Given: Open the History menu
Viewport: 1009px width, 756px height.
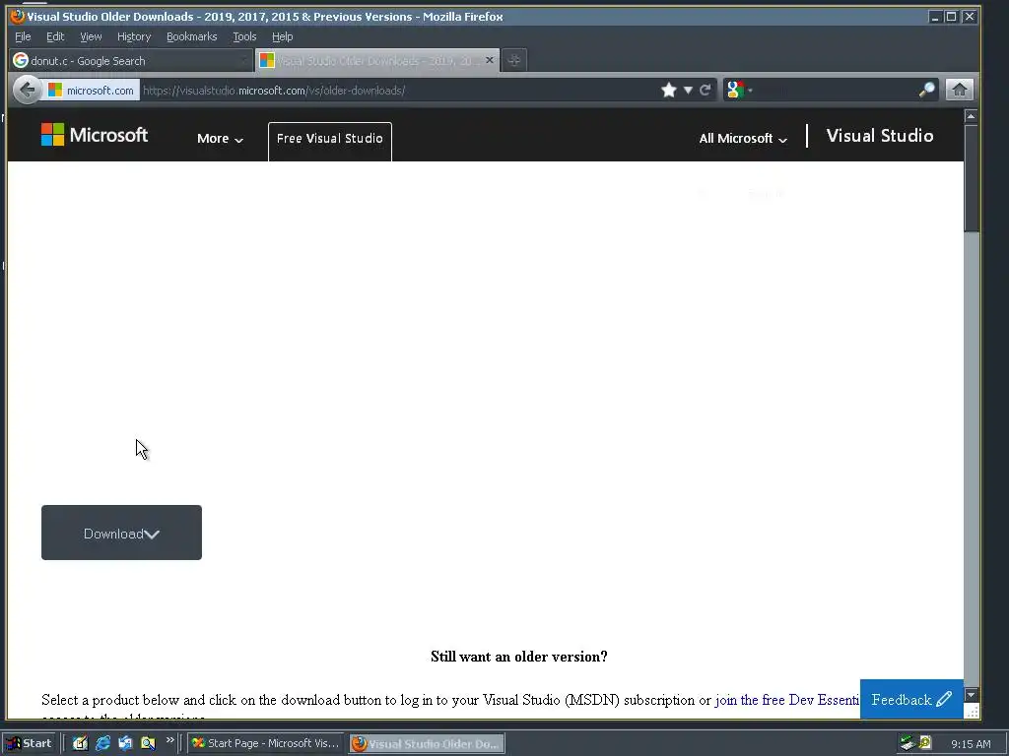Looking at the screenshot, I should [x=134, y=36].
